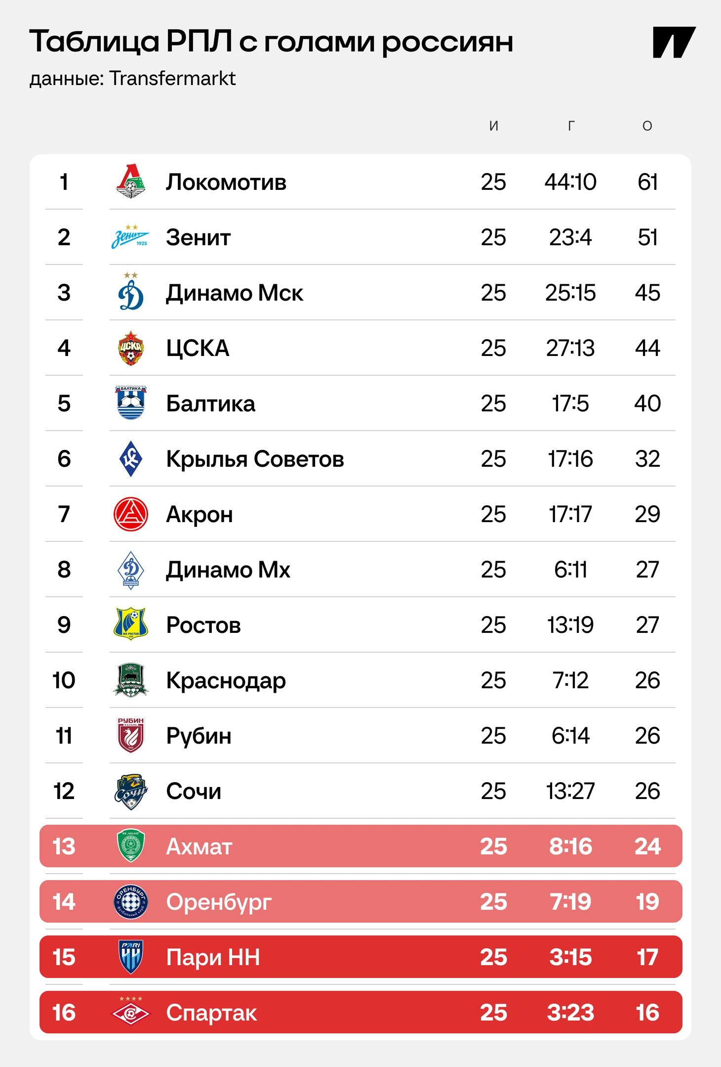Screen dimensions: 721x1067
Task: Click the Krasnodar green emblem
Action: (x=131, y=680)
